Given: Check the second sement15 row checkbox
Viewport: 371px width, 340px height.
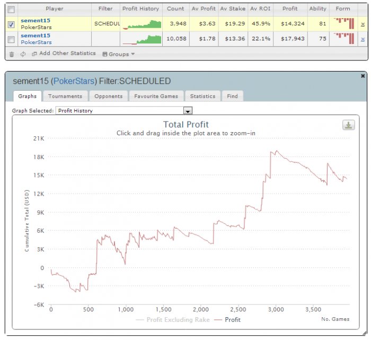Looking at the screenshot, I should point(11,39).
